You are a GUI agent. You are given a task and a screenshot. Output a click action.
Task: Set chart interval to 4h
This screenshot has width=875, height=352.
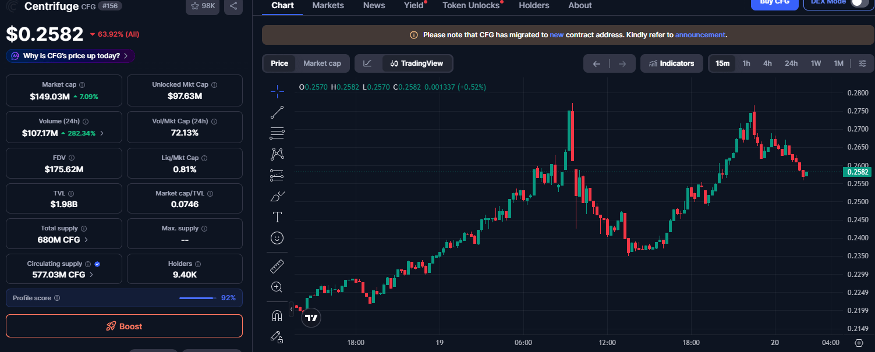click(x=767, y=63)
